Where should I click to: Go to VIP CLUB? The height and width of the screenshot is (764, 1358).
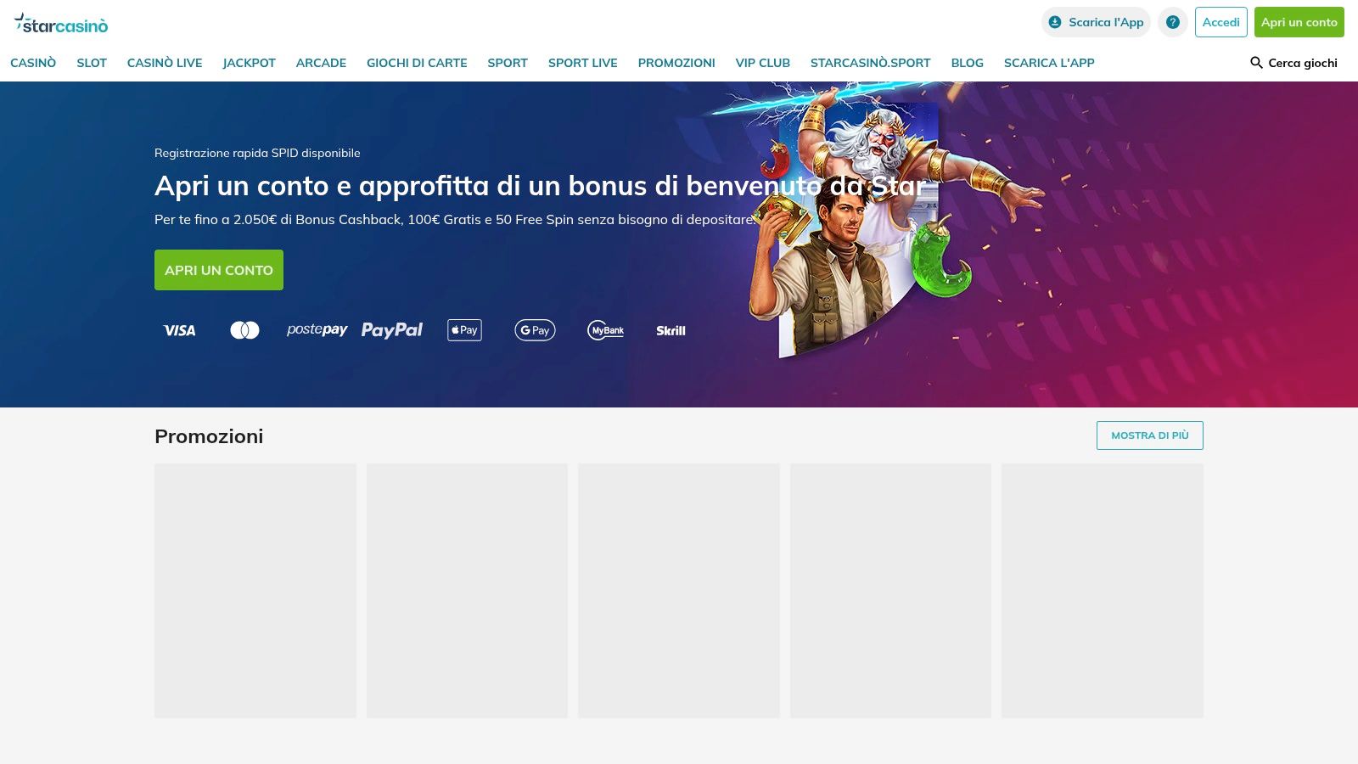point(763,63)
